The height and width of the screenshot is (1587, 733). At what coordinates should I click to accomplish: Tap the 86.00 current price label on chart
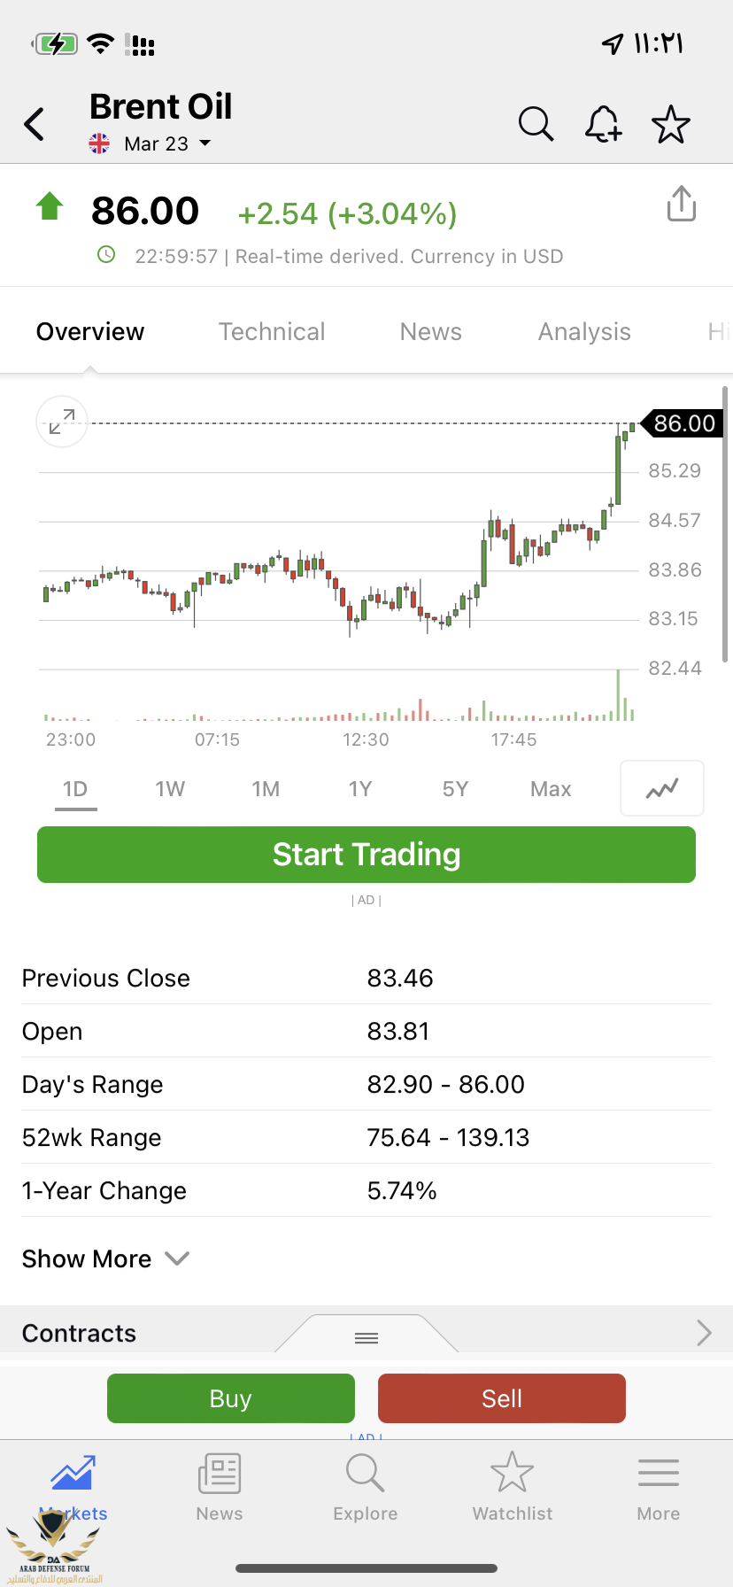(x=683, y=423)
